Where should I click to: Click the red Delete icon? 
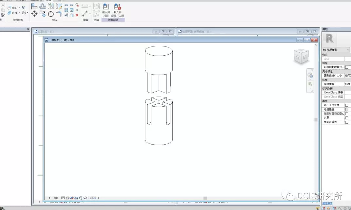coord(77,15)
